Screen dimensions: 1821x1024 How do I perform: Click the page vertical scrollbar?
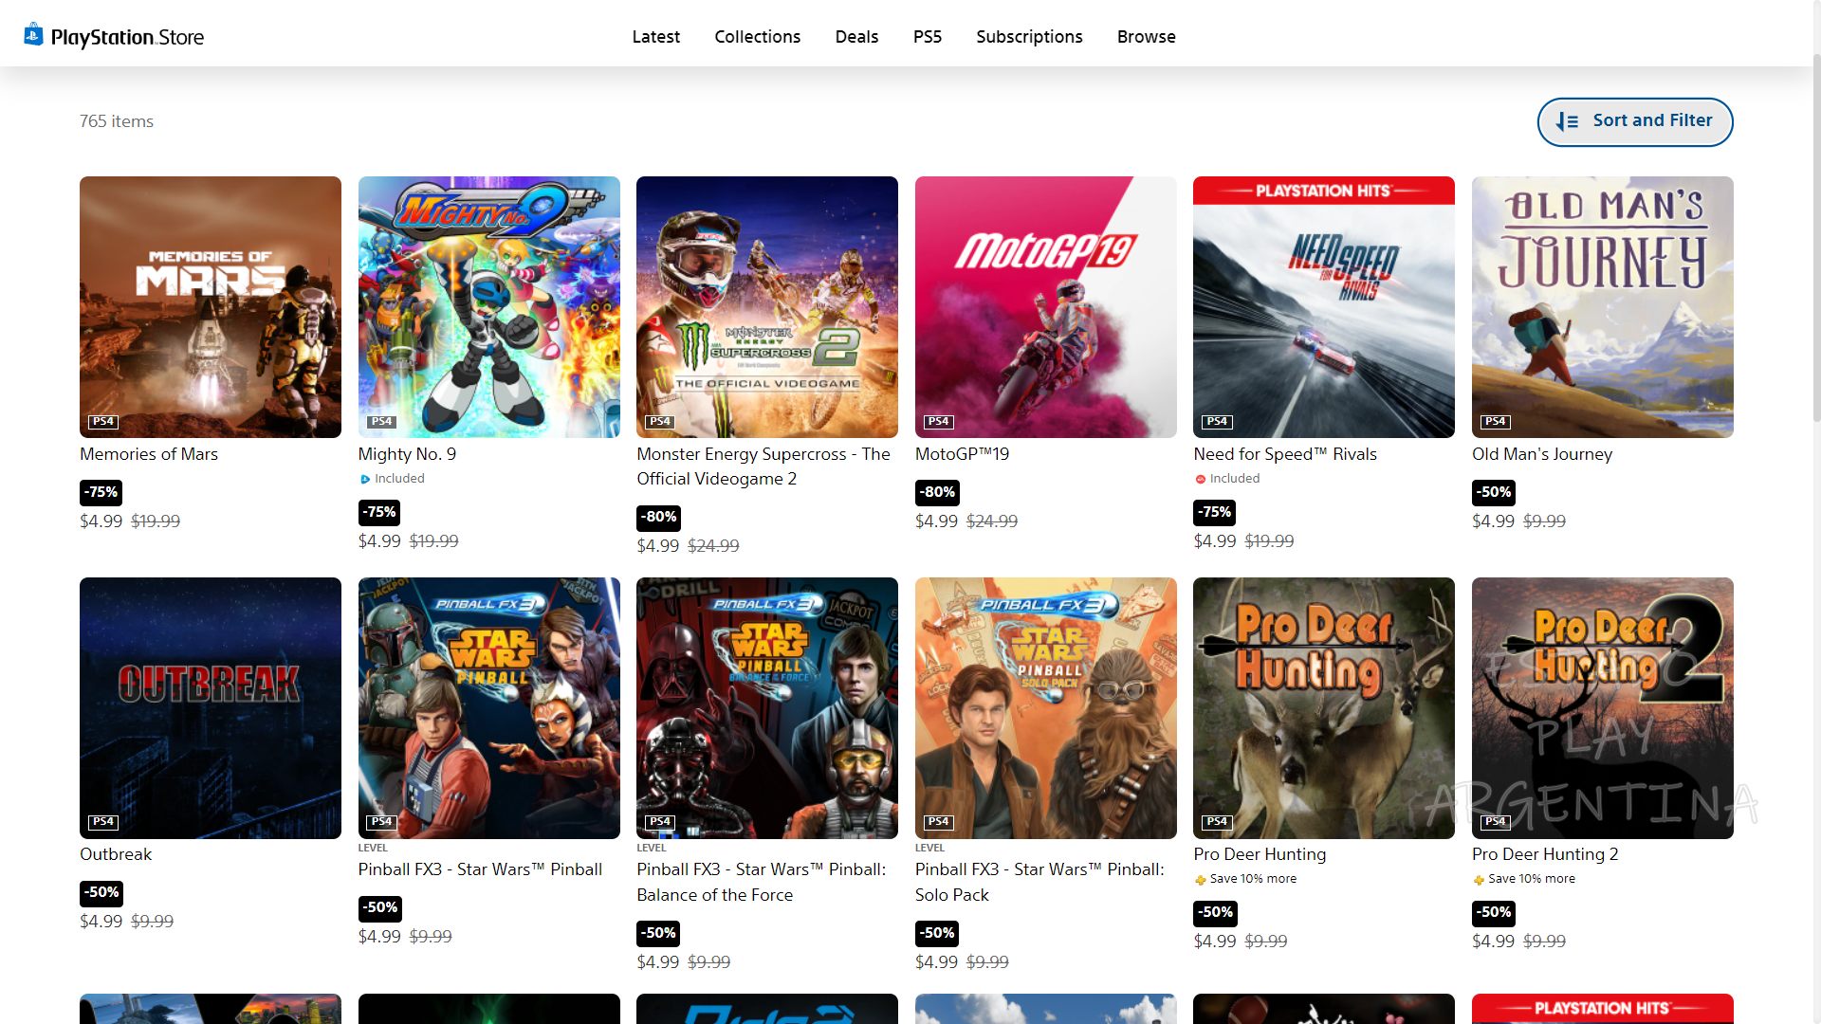coord(1815,237)
